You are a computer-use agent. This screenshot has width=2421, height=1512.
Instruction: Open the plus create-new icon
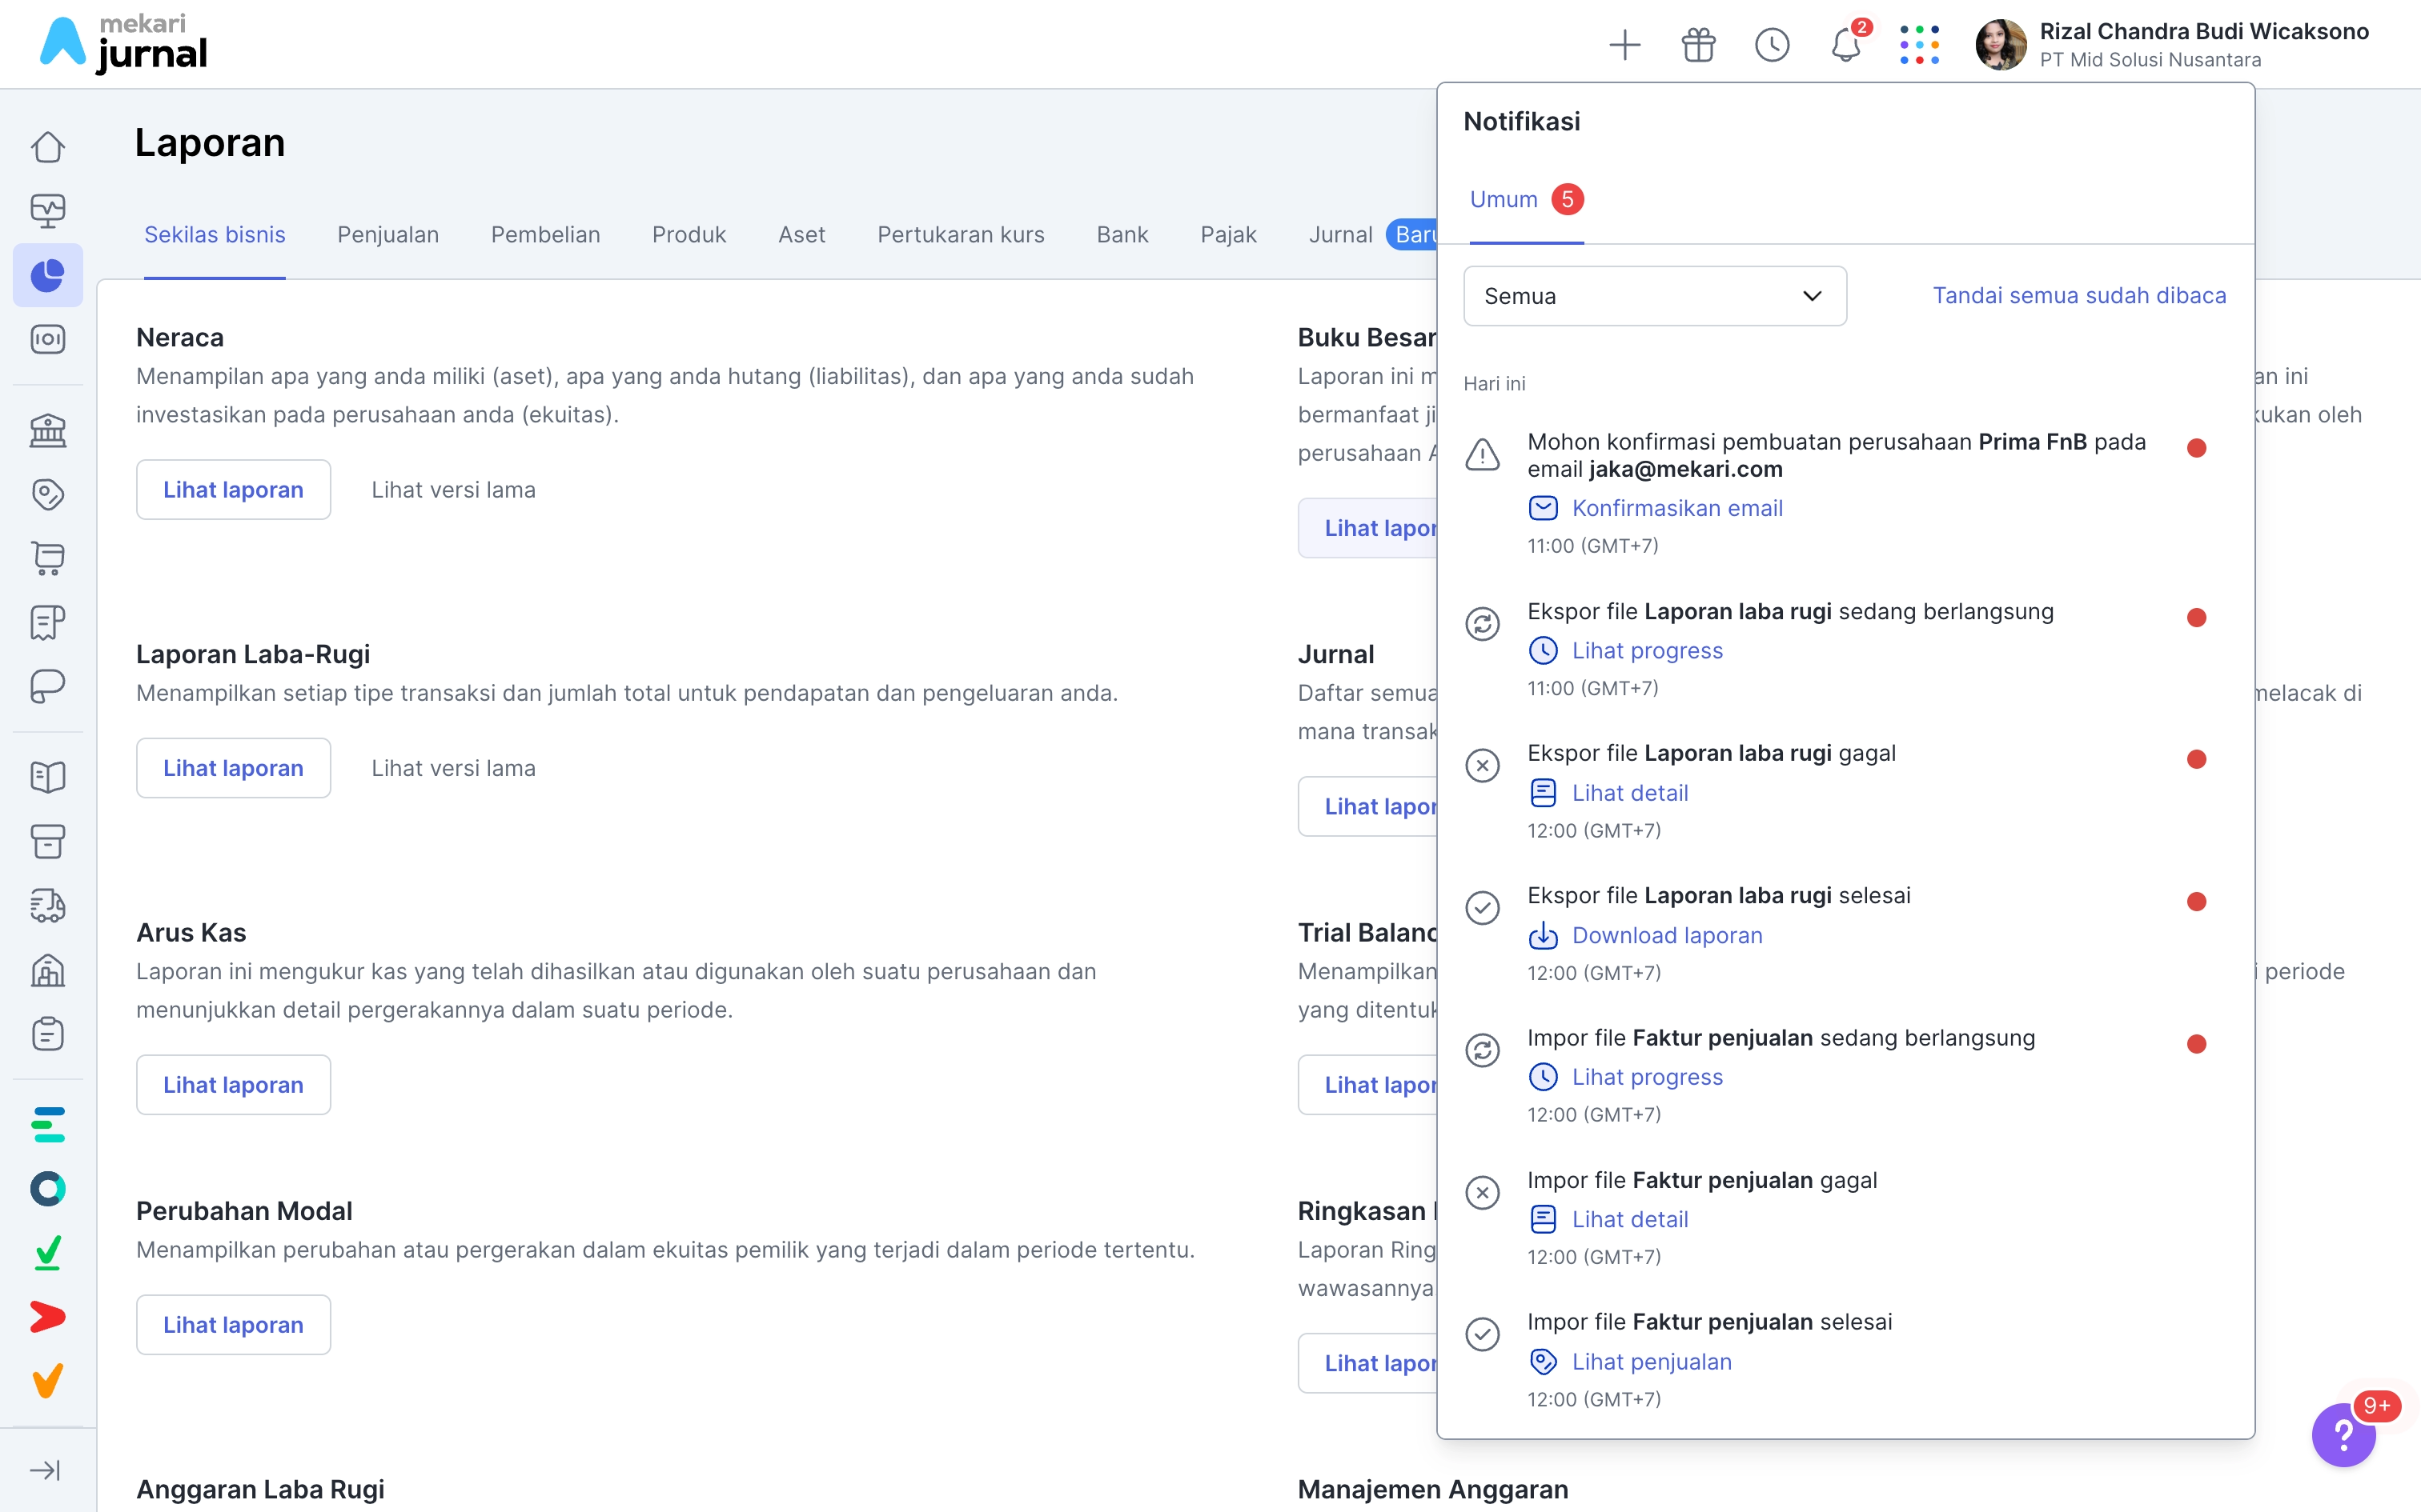point(1624,45)
